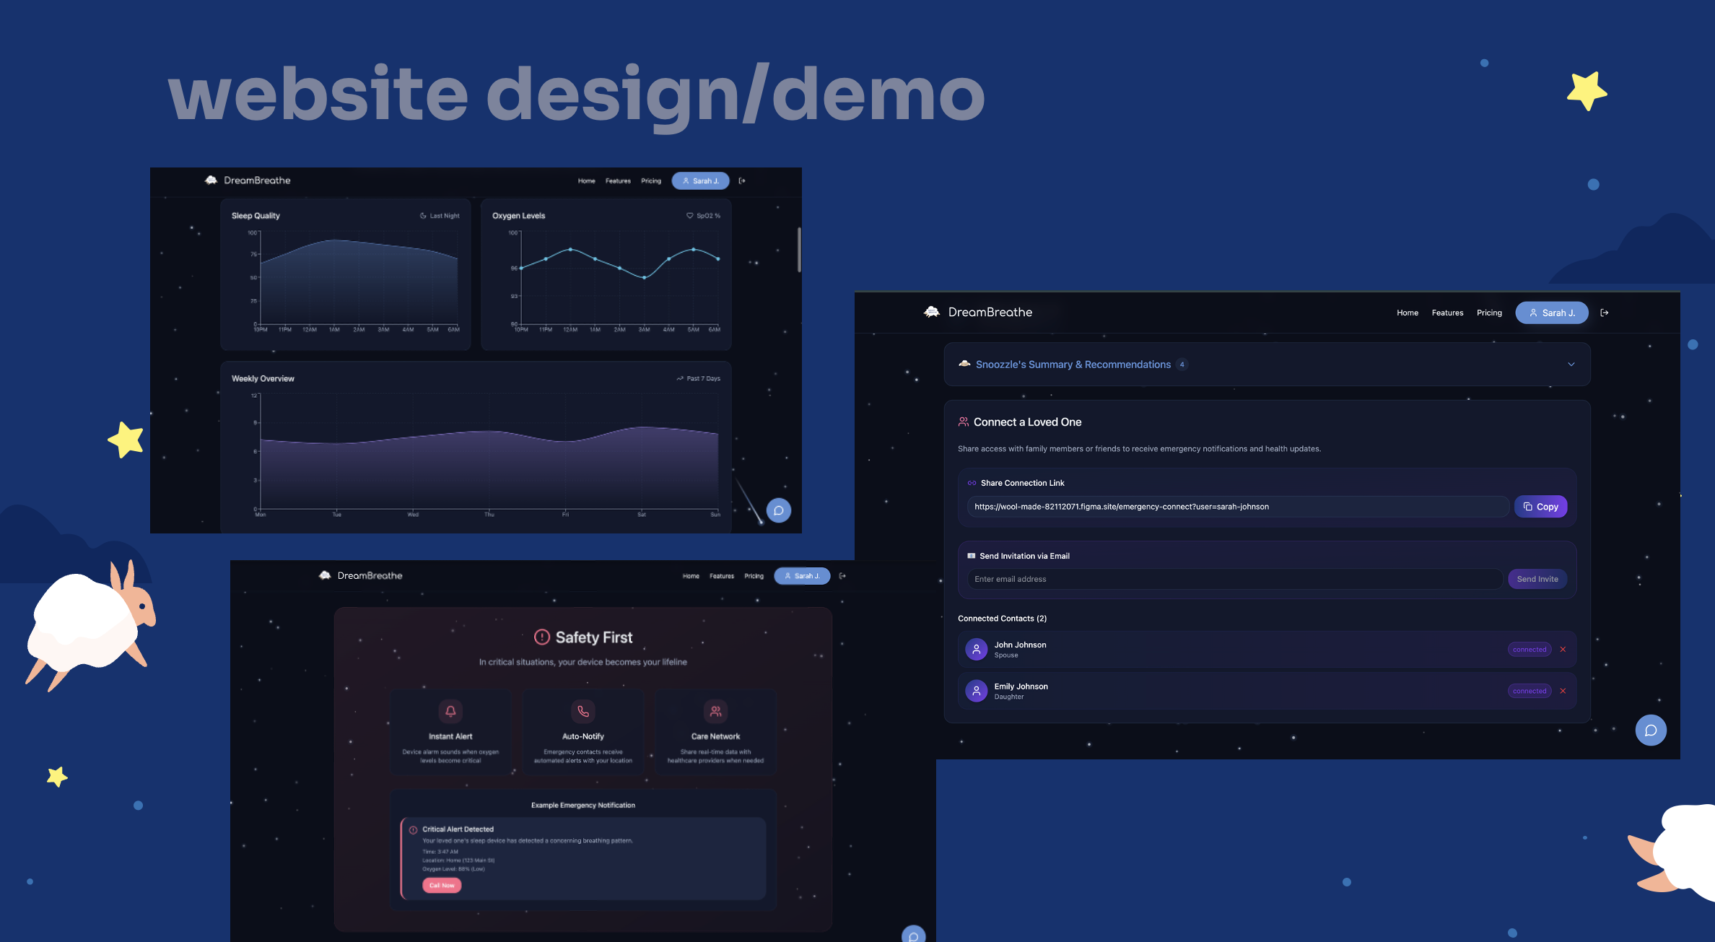Screen dimensions: 1715x942
Task: Remove John Johnson contact with red X
Action: [1563, 650]
